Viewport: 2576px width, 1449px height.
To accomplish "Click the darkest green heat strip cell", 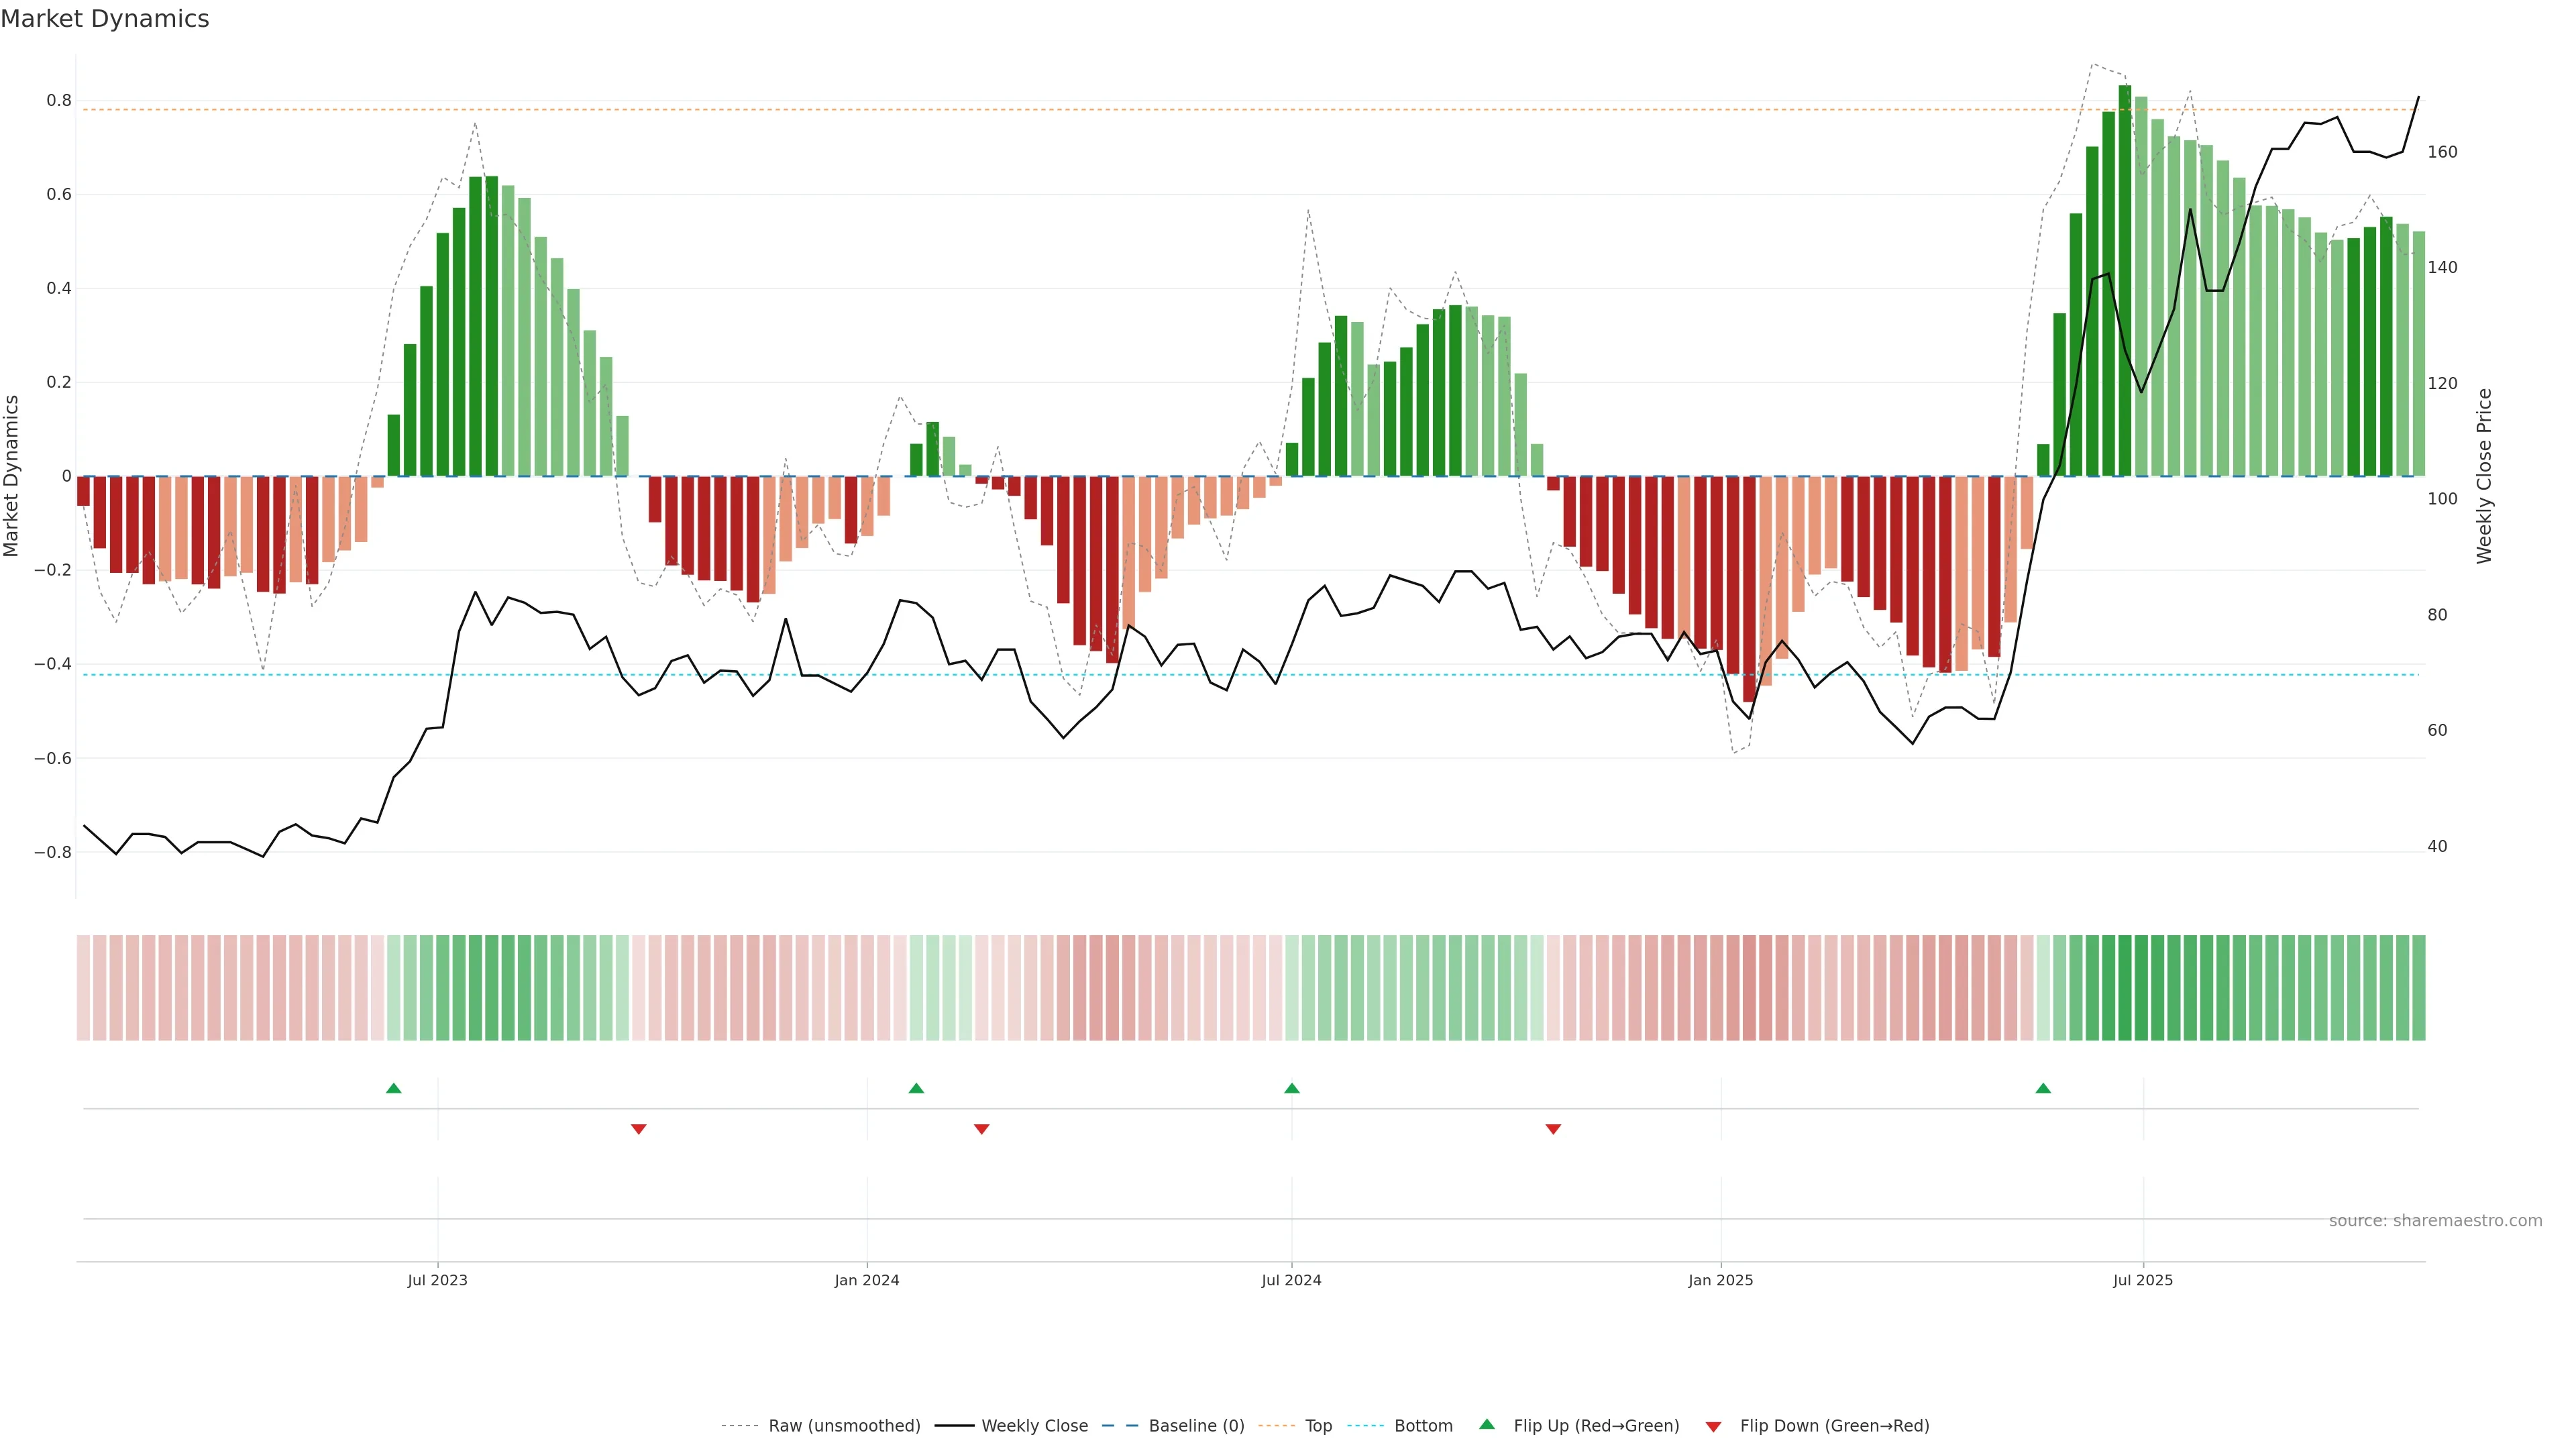I will click(2125, 987).
